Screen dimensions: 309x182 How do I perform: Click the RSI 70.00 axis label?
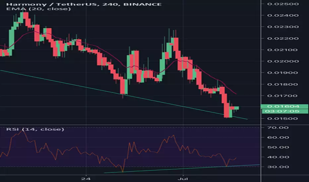278,128
